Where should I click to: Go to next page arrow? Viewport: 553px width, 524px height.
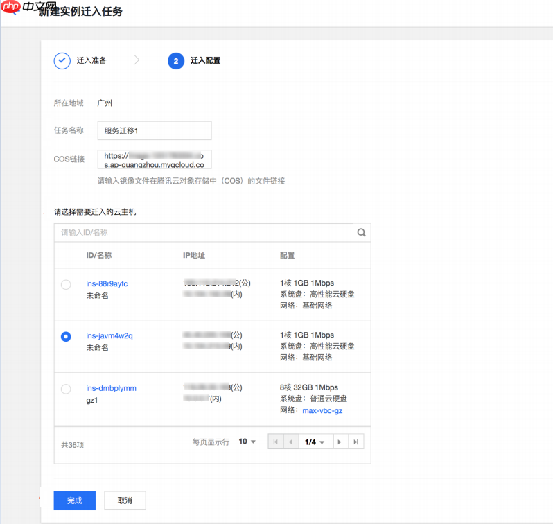[x=340, y=442]
